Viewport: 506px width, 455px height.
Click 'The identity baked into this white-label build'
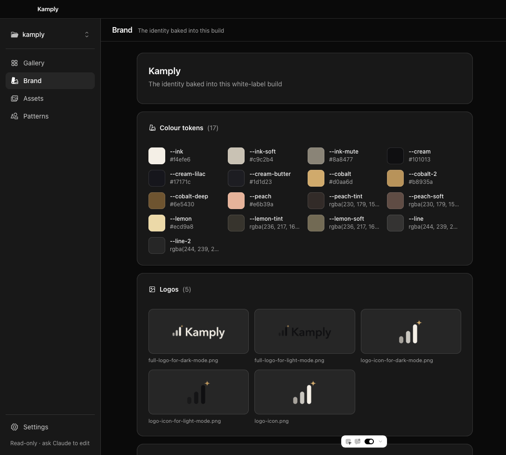pyautogui.click(x=215, y=84)
